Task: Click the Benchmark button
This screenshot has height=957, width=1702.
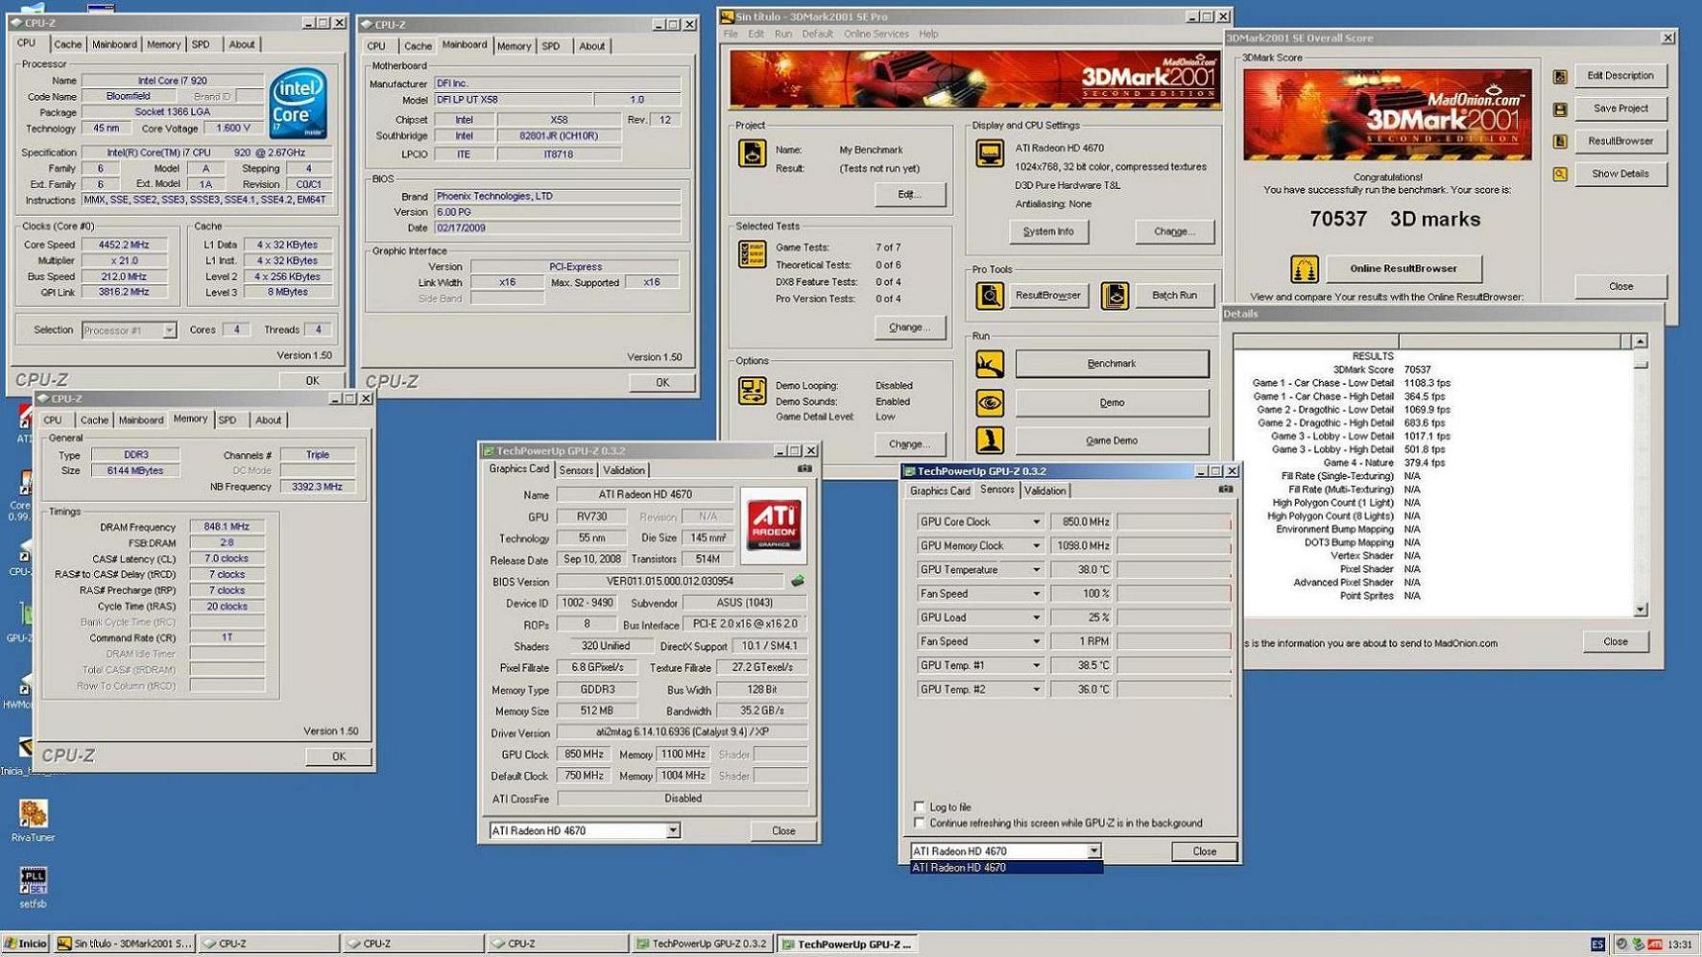Action: coord(1112,364)
